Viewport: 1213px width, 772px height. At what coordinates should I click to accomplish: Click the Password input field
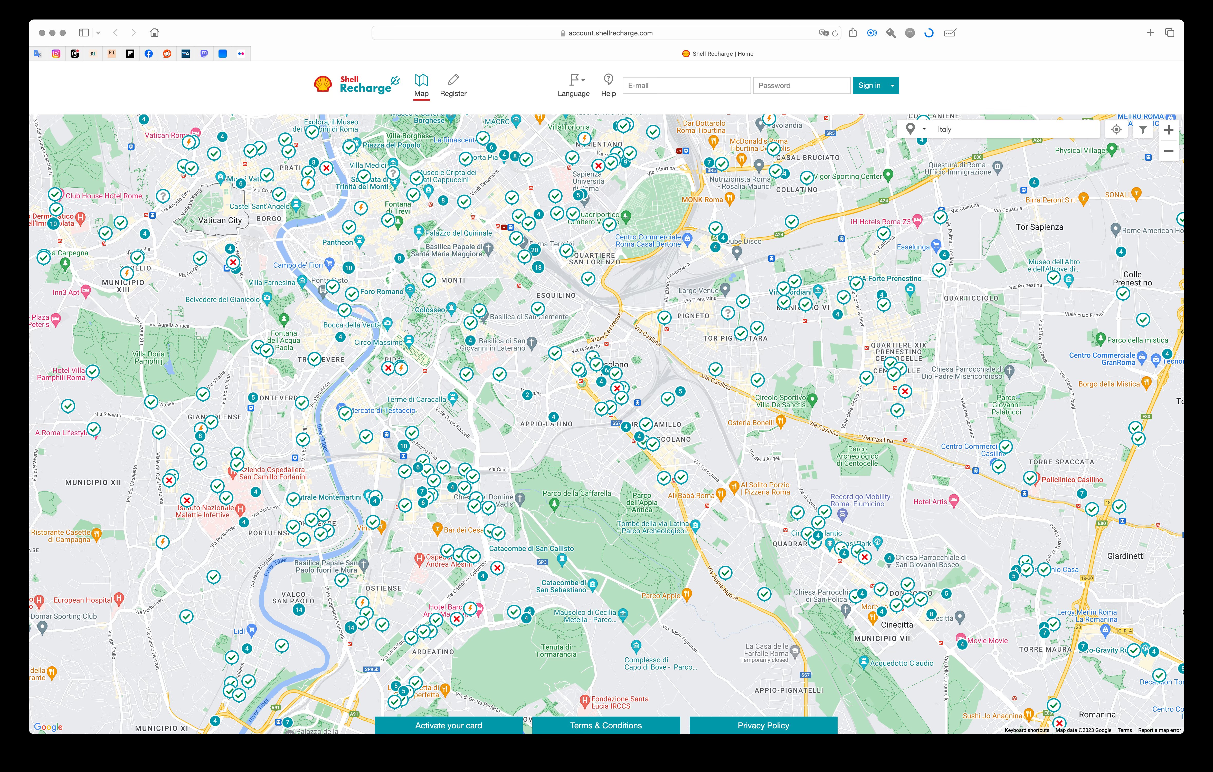tap(801, 86)
